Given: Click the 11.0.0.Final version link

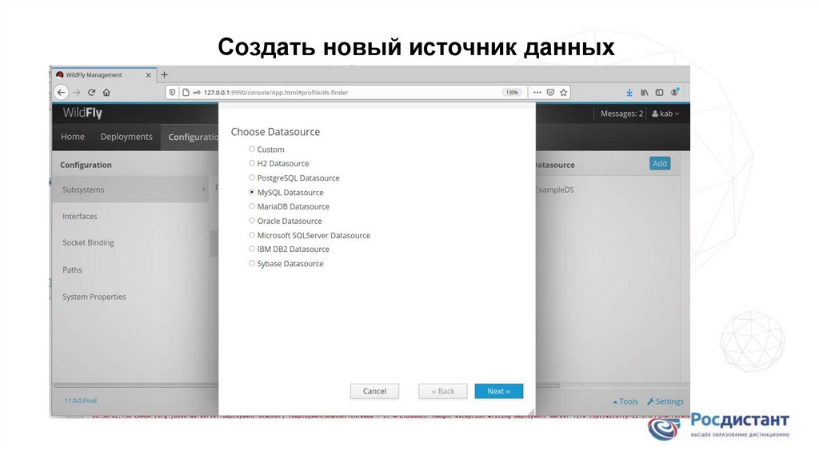Looking at the screenshot, I should click(81, 401).
